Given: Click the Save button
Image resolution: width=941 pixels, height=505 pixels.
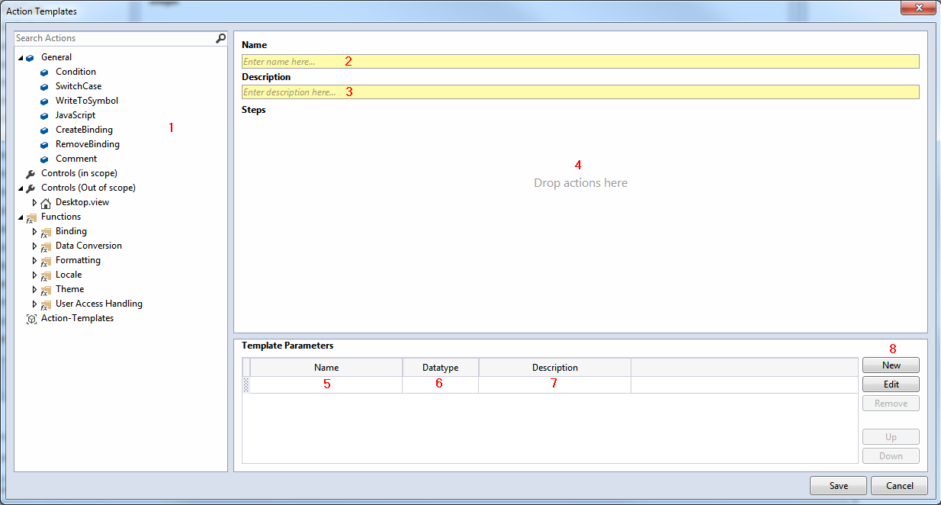Looking at the screenshot, I should [x=838, y=486].
